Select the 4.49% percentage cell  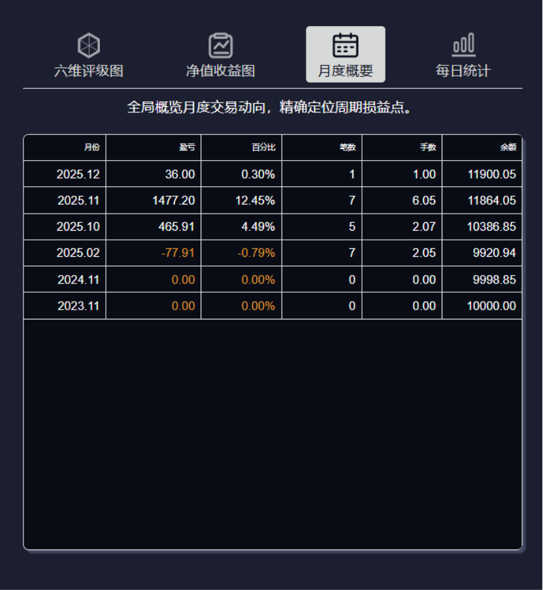(258, 227)
